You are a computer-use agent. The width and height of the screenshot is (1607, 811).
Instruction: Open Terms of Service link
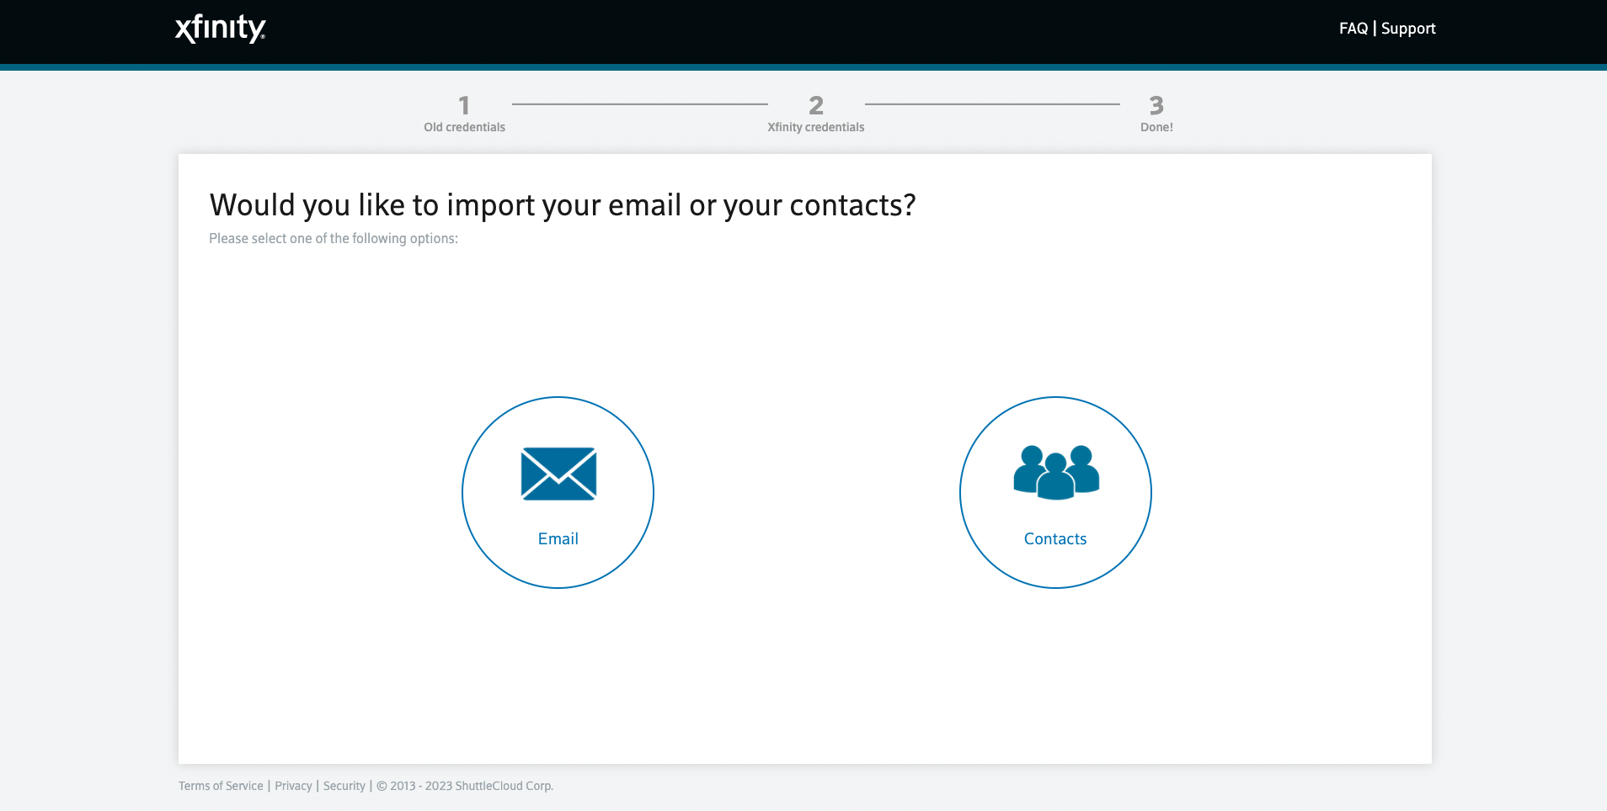coord(221,786)
